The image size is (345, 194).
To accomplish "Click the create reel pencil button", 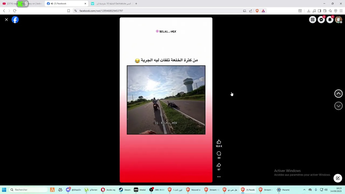I will point(338,178).
